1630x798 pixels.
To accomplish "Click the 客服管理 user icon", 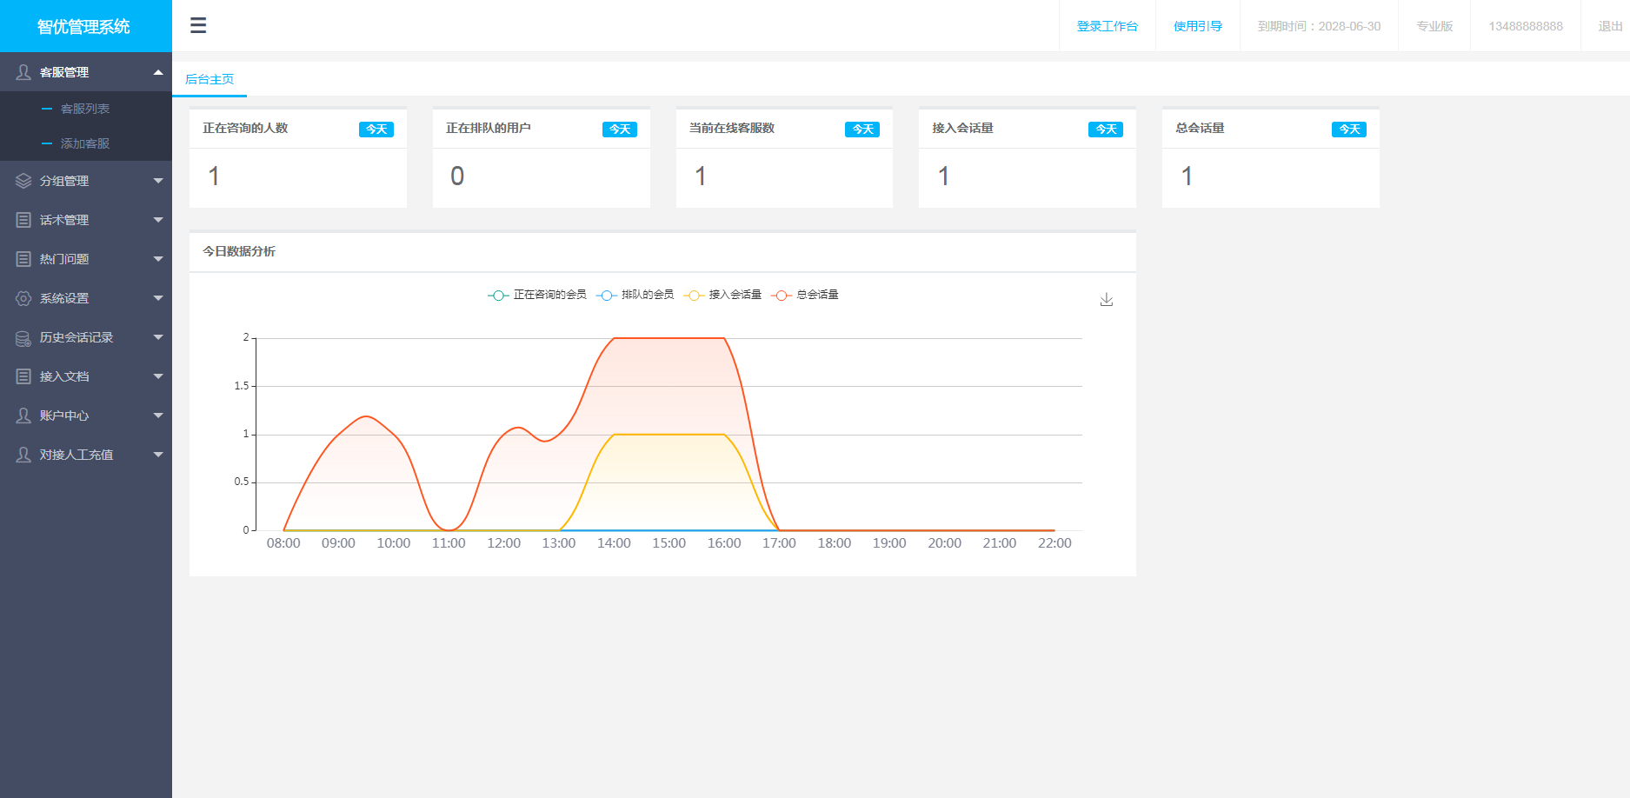I will click(x=23, y=72).
